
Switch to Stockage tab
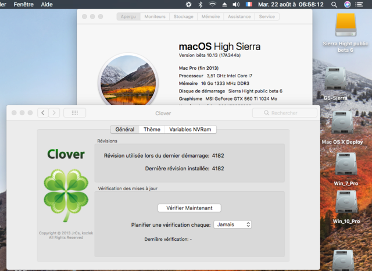pyautogui.click(x=184, y=17)
